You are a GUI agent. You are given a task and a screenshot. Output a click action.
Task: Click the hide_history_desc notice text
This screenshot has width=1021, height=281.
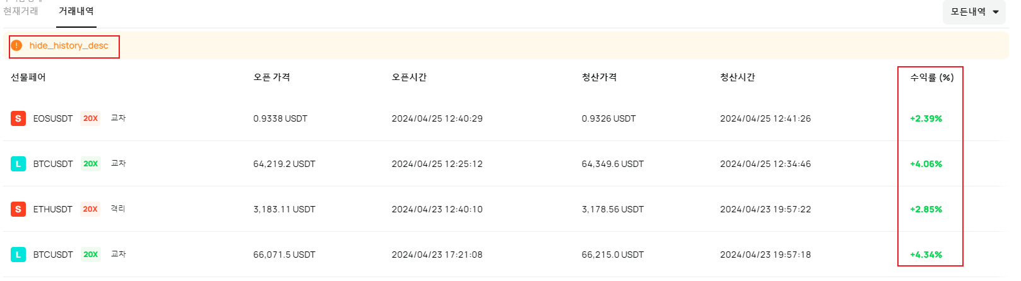coord(69,45)
